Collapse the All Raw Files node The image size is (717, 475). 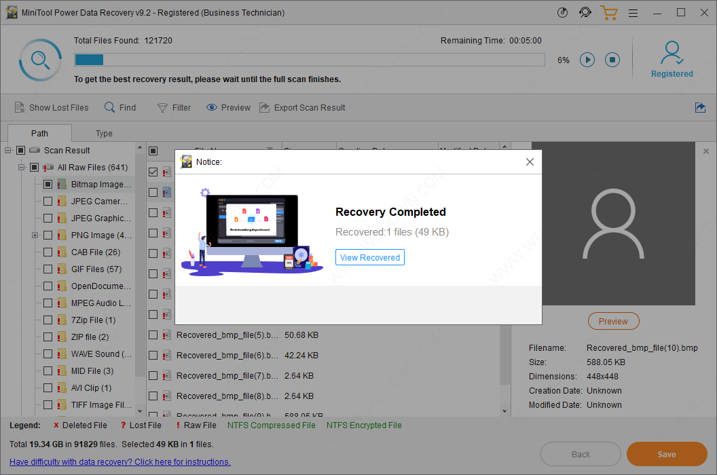coord(22,168)
